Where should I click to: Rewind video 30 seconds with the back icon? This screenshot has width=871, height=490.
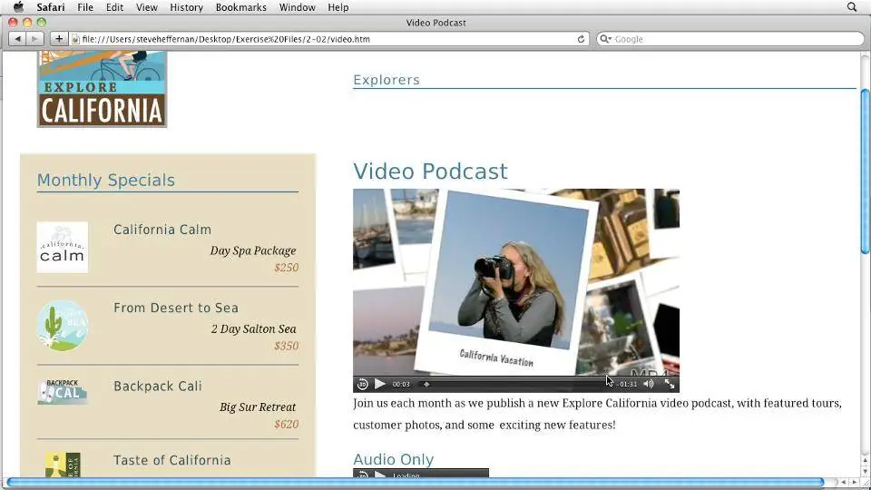pyautogui.click(x=363, y=384)
